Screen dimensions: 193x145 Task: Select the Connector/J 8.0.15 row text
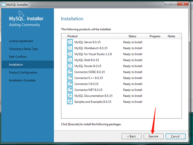tap(86, 84)
